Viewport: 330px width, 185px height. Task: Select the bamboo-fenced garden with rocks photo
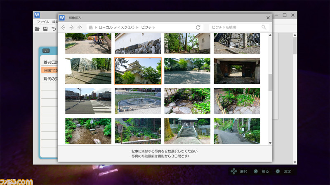coord(237,101)
